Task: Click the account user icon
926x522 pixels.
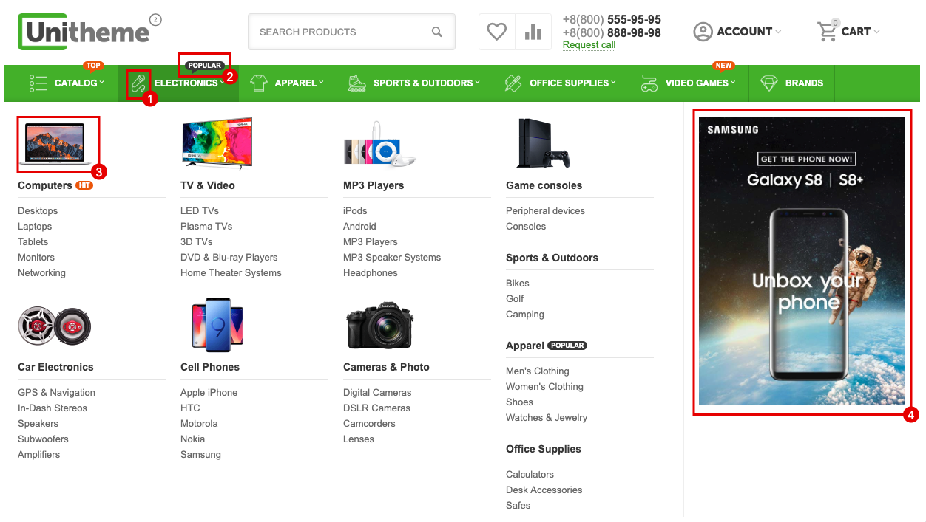Action: [x=703, y=32]
